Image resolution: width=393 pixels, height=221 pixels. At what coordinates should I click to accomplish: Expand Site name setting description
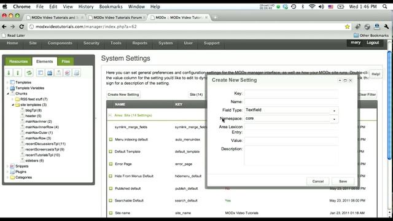point(111,213)
